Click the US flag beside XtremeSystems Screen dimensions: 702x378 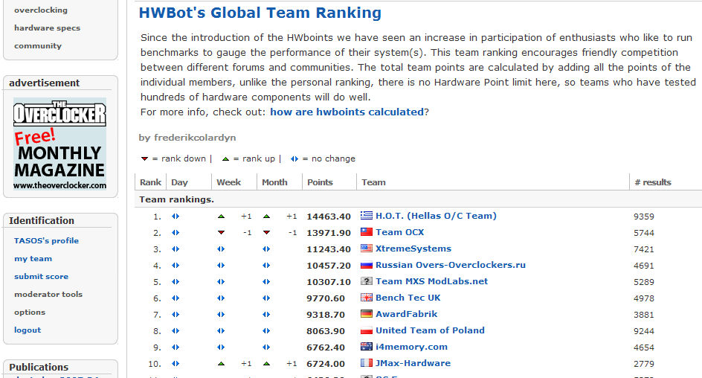[x=366, y=248]
